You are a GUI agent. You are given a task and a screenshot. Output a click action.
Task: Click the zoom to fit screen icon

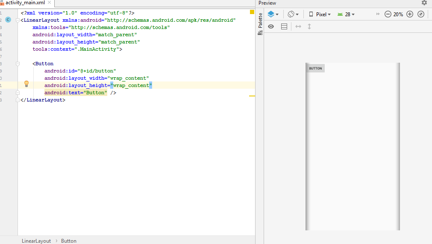tap(420, 14)
